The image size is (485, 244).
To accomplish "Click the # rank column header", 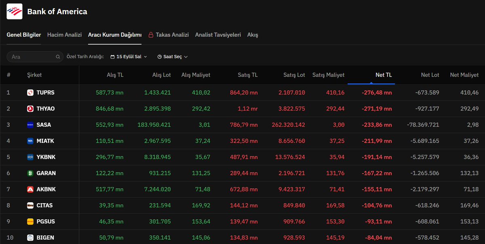I will 8,75.
